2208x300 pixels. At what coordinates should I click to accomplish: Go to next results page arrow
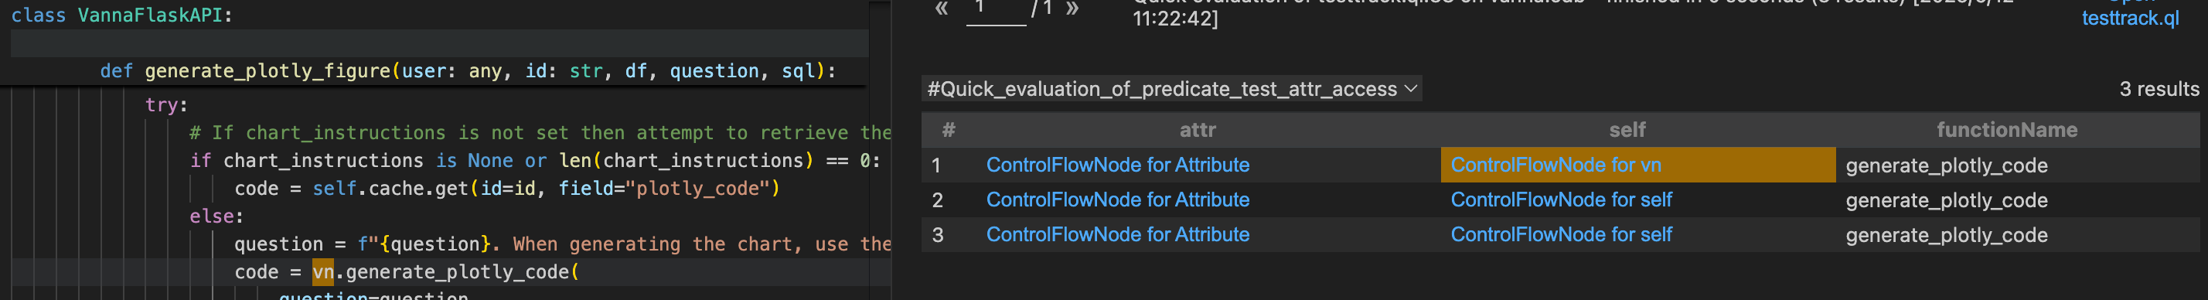pyautogui.click(x=1072, y=9)
